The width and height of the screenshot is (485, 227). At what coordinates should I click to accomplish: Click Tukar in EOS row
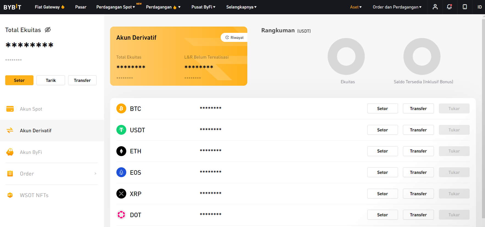coord(454,172)
